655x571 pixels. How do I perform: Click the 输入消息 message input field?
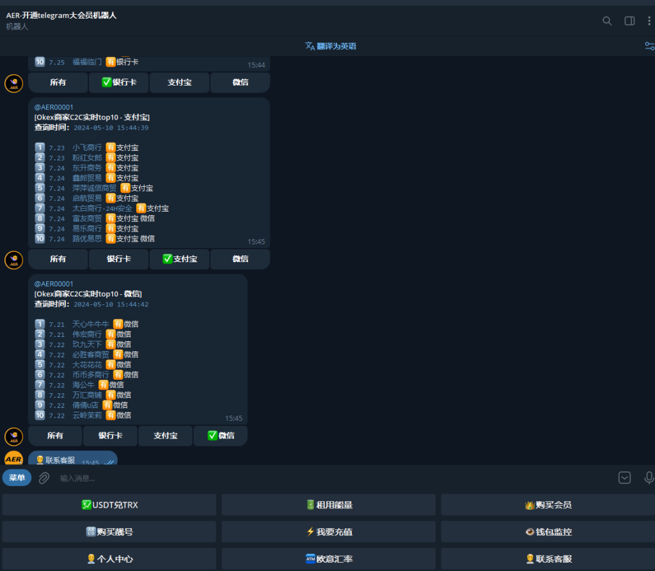tap(320, 478)
